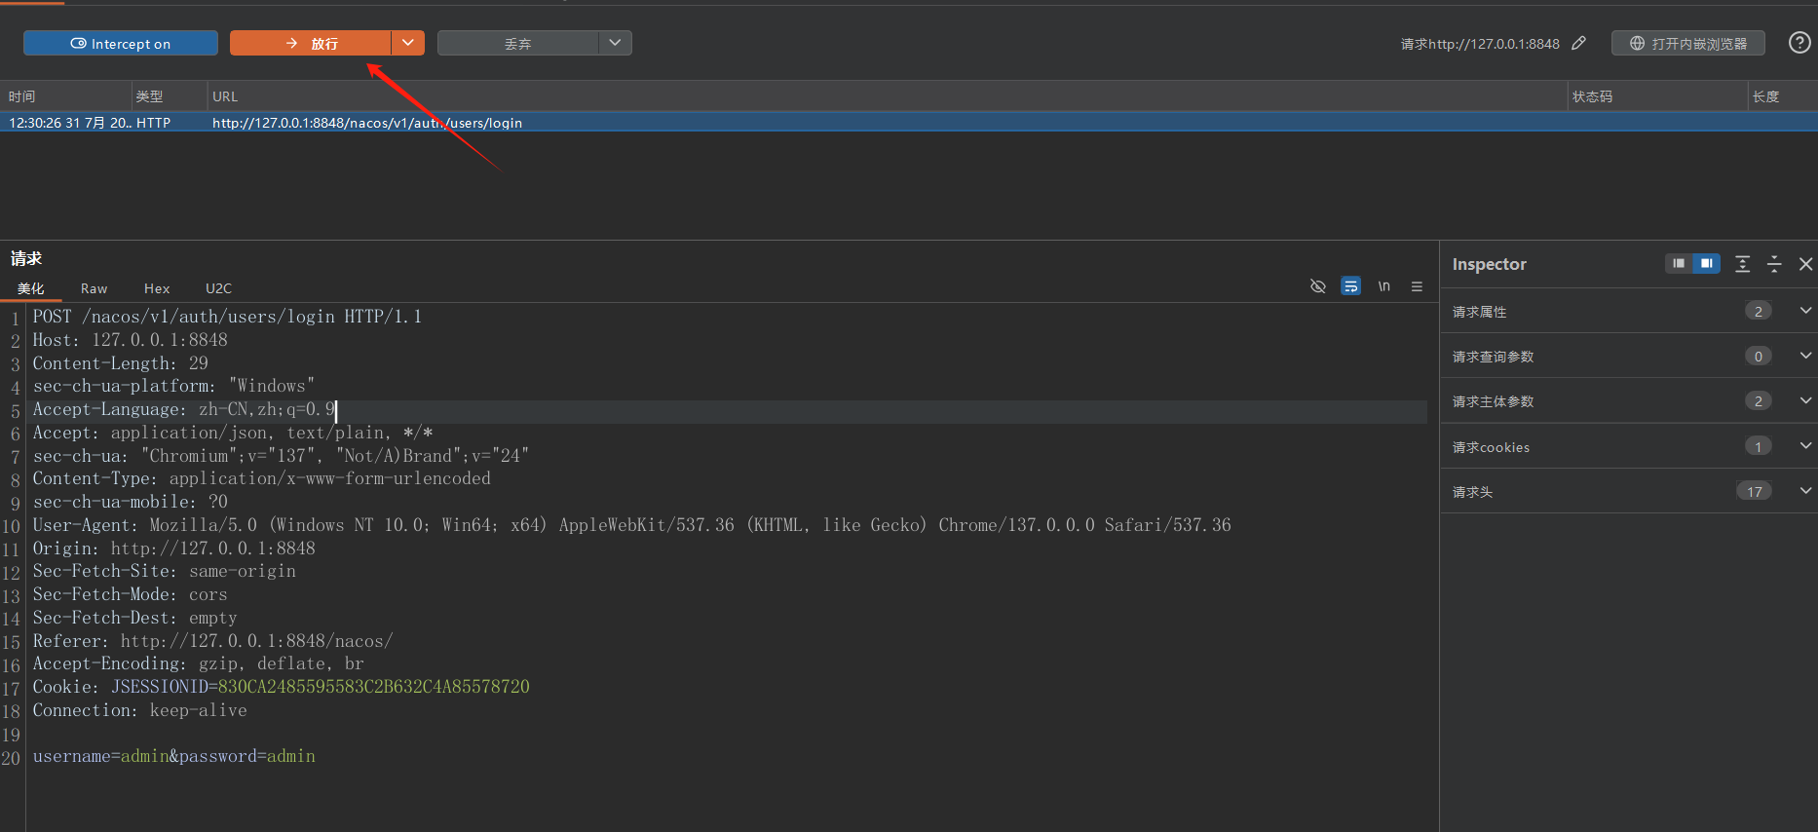Open the 放行 dropdown arrow
1818x832 pixels.
tap(408, 43)
